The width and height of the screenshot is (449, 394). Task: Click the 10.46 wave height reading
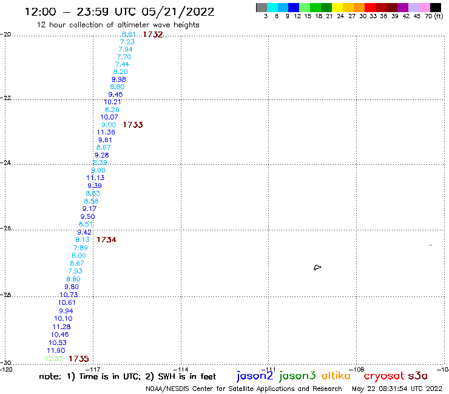[x=60, y=335]
